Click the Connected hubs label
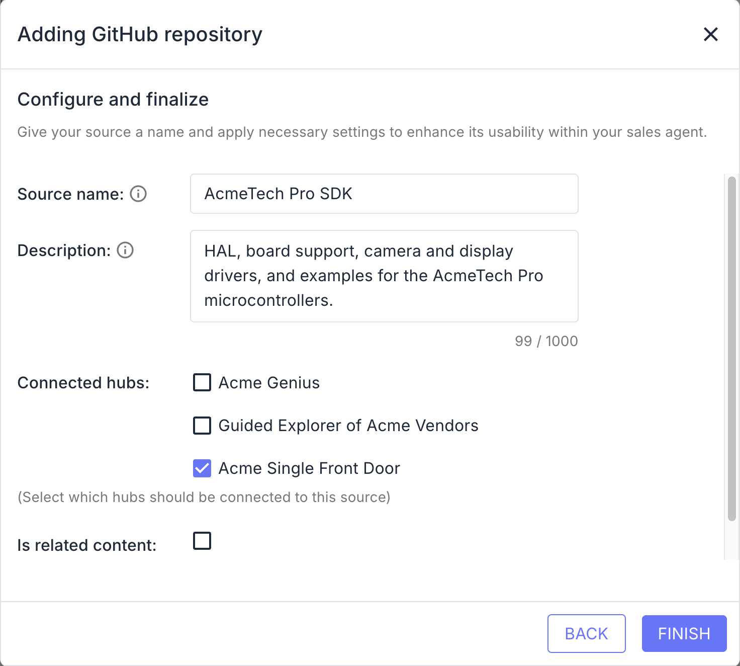The width and height of the screenshot is (740, 666). pos(83,383)
